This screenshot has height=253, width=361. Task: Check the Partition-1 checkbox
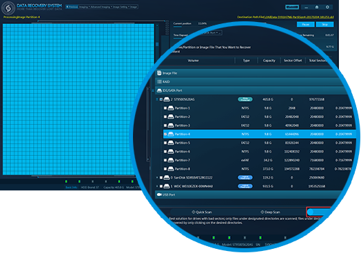point(165,108)
